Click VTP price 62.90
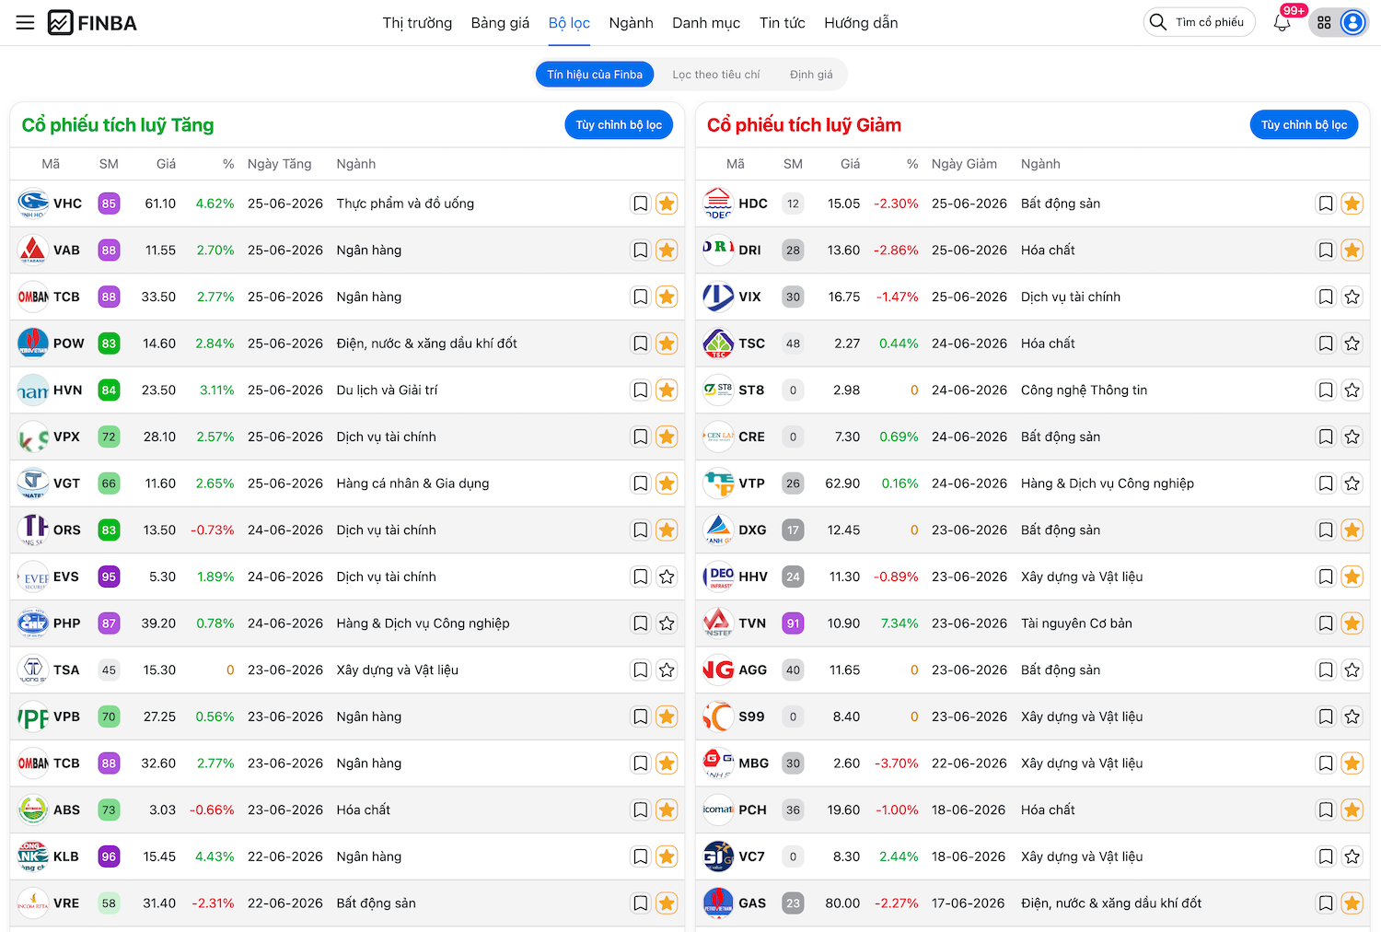 click(x=842, y=483)
